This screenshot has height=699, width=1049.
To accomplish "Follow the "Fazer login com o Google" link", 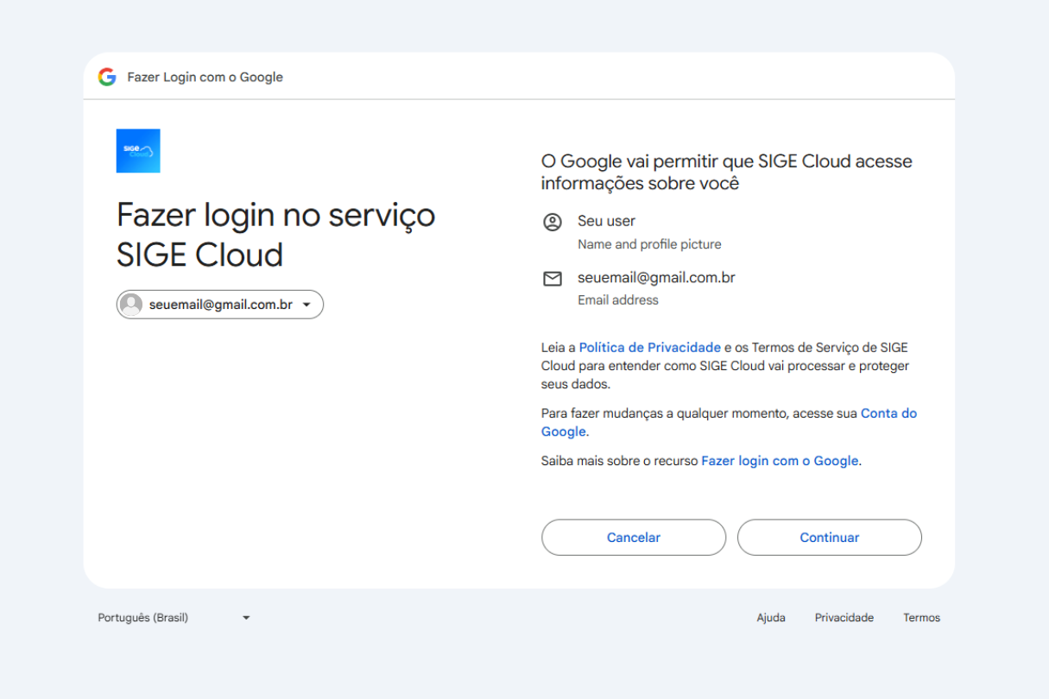I will click(780, 461).
